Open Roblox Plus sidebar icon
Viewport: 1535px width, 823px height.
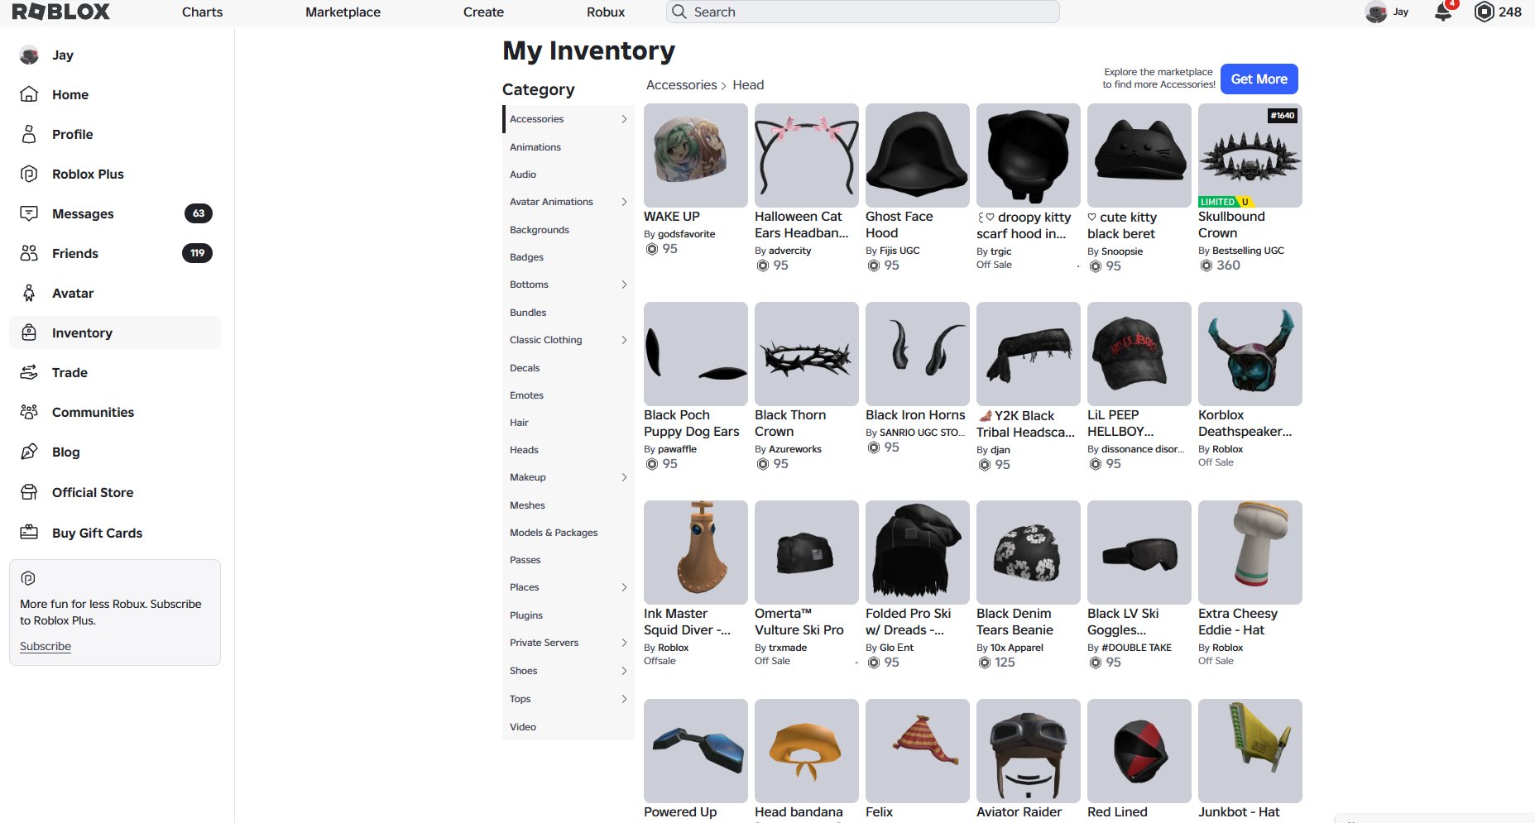pyautogui.click(x=29, y=174)
